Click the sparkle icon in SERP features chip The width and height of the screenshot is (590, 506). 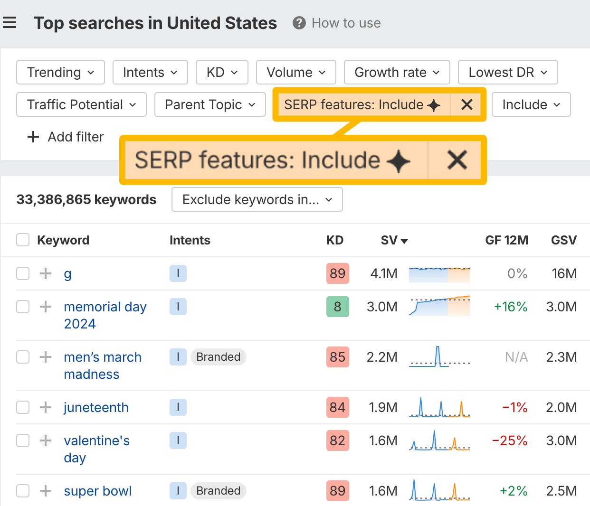pyautogui.click(x=434, y=104)
